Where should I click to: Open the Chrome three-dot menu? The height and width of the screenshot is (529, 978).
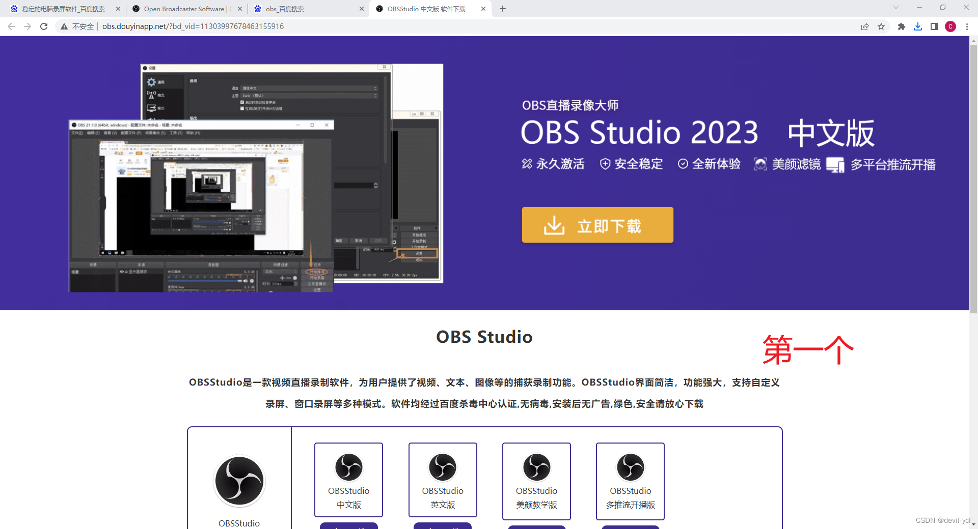coord(967,26)
